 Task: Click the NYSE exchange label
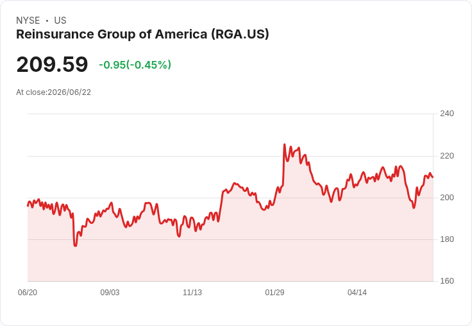[28, 21]
